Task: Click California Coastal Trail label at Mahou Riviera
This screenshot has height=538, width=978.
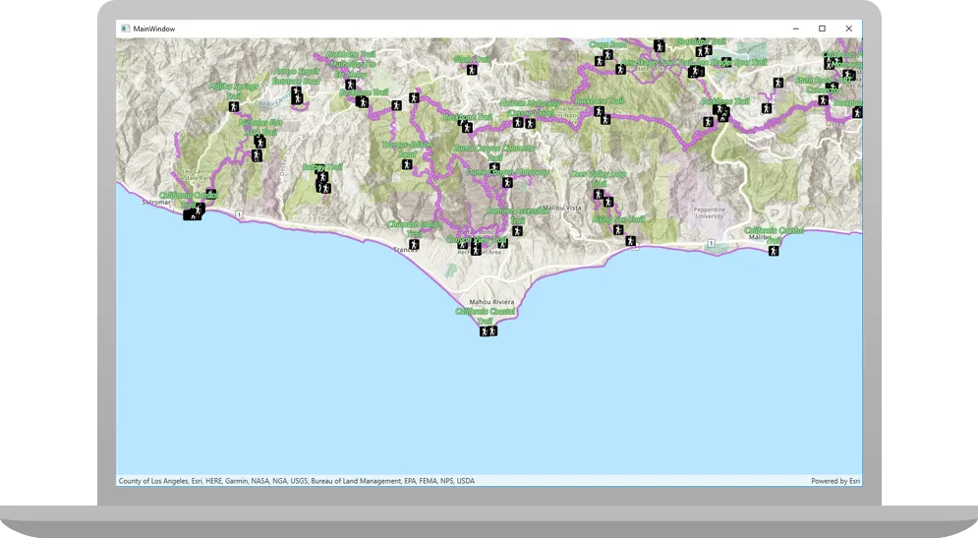Action: pos(486,316)
